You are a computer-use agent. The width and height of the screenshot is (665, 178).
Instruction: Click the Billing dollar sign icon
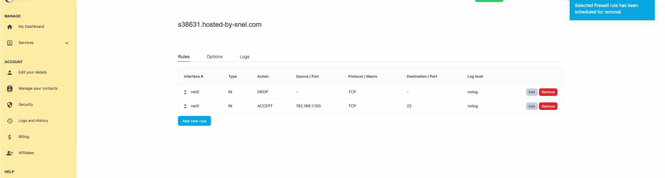tap(10, 137)
